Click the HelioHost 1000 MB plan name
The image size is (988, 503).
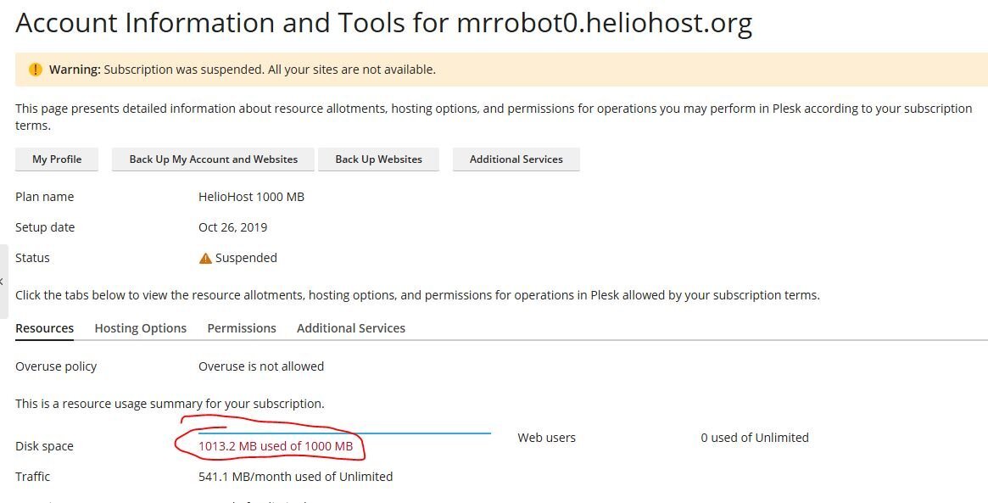tap(251, 197)
